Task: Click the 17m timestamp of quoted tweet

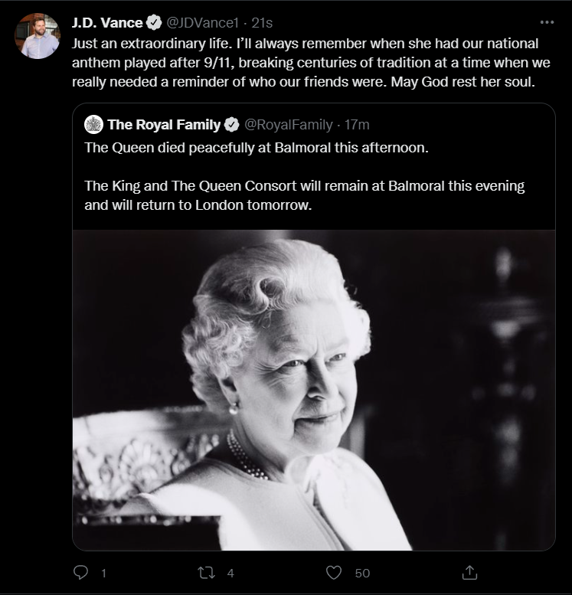Action: coord(357,125)
